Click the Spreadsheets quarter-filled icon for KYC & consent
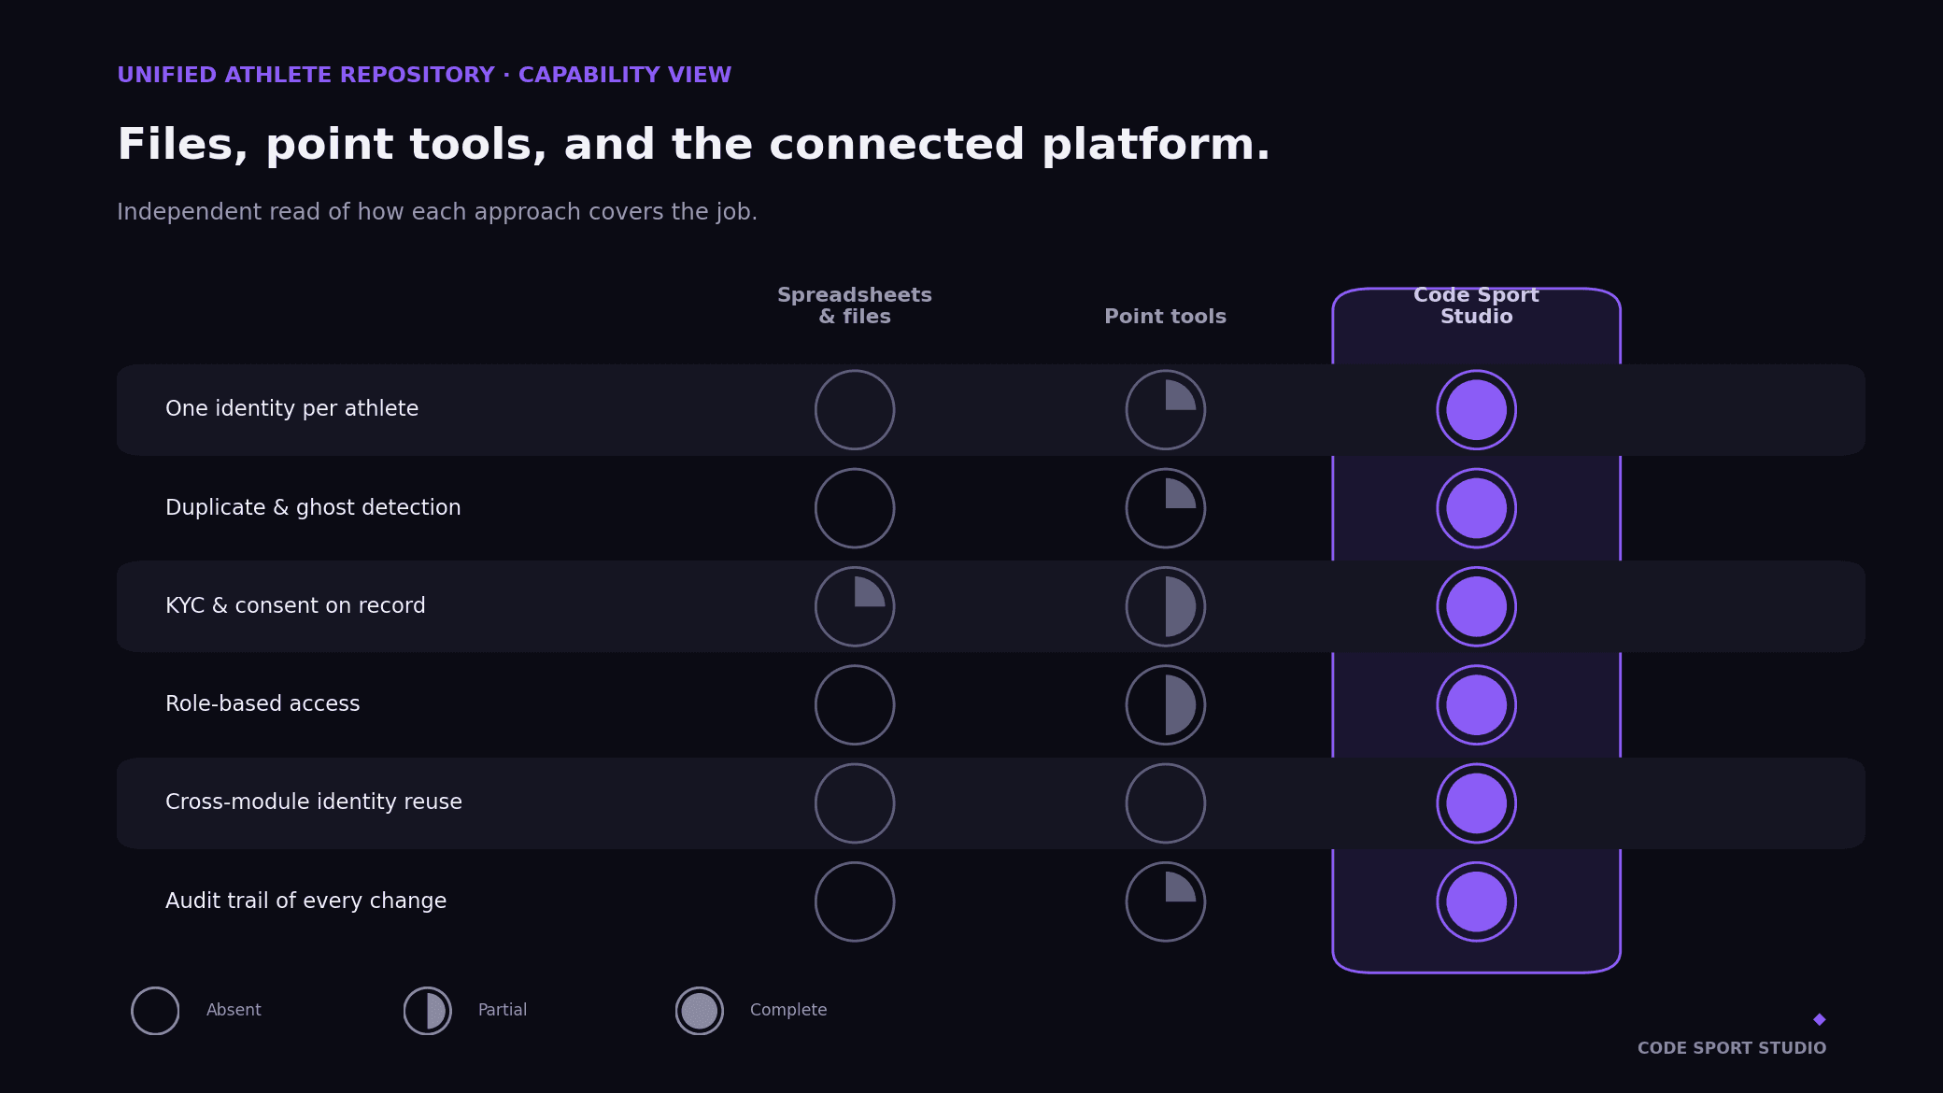This screenshot has width=1943, height=1093. pos(855,606)
